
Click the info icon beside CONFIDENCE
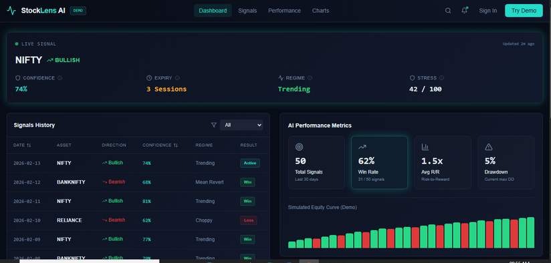(x=60, y=78)
